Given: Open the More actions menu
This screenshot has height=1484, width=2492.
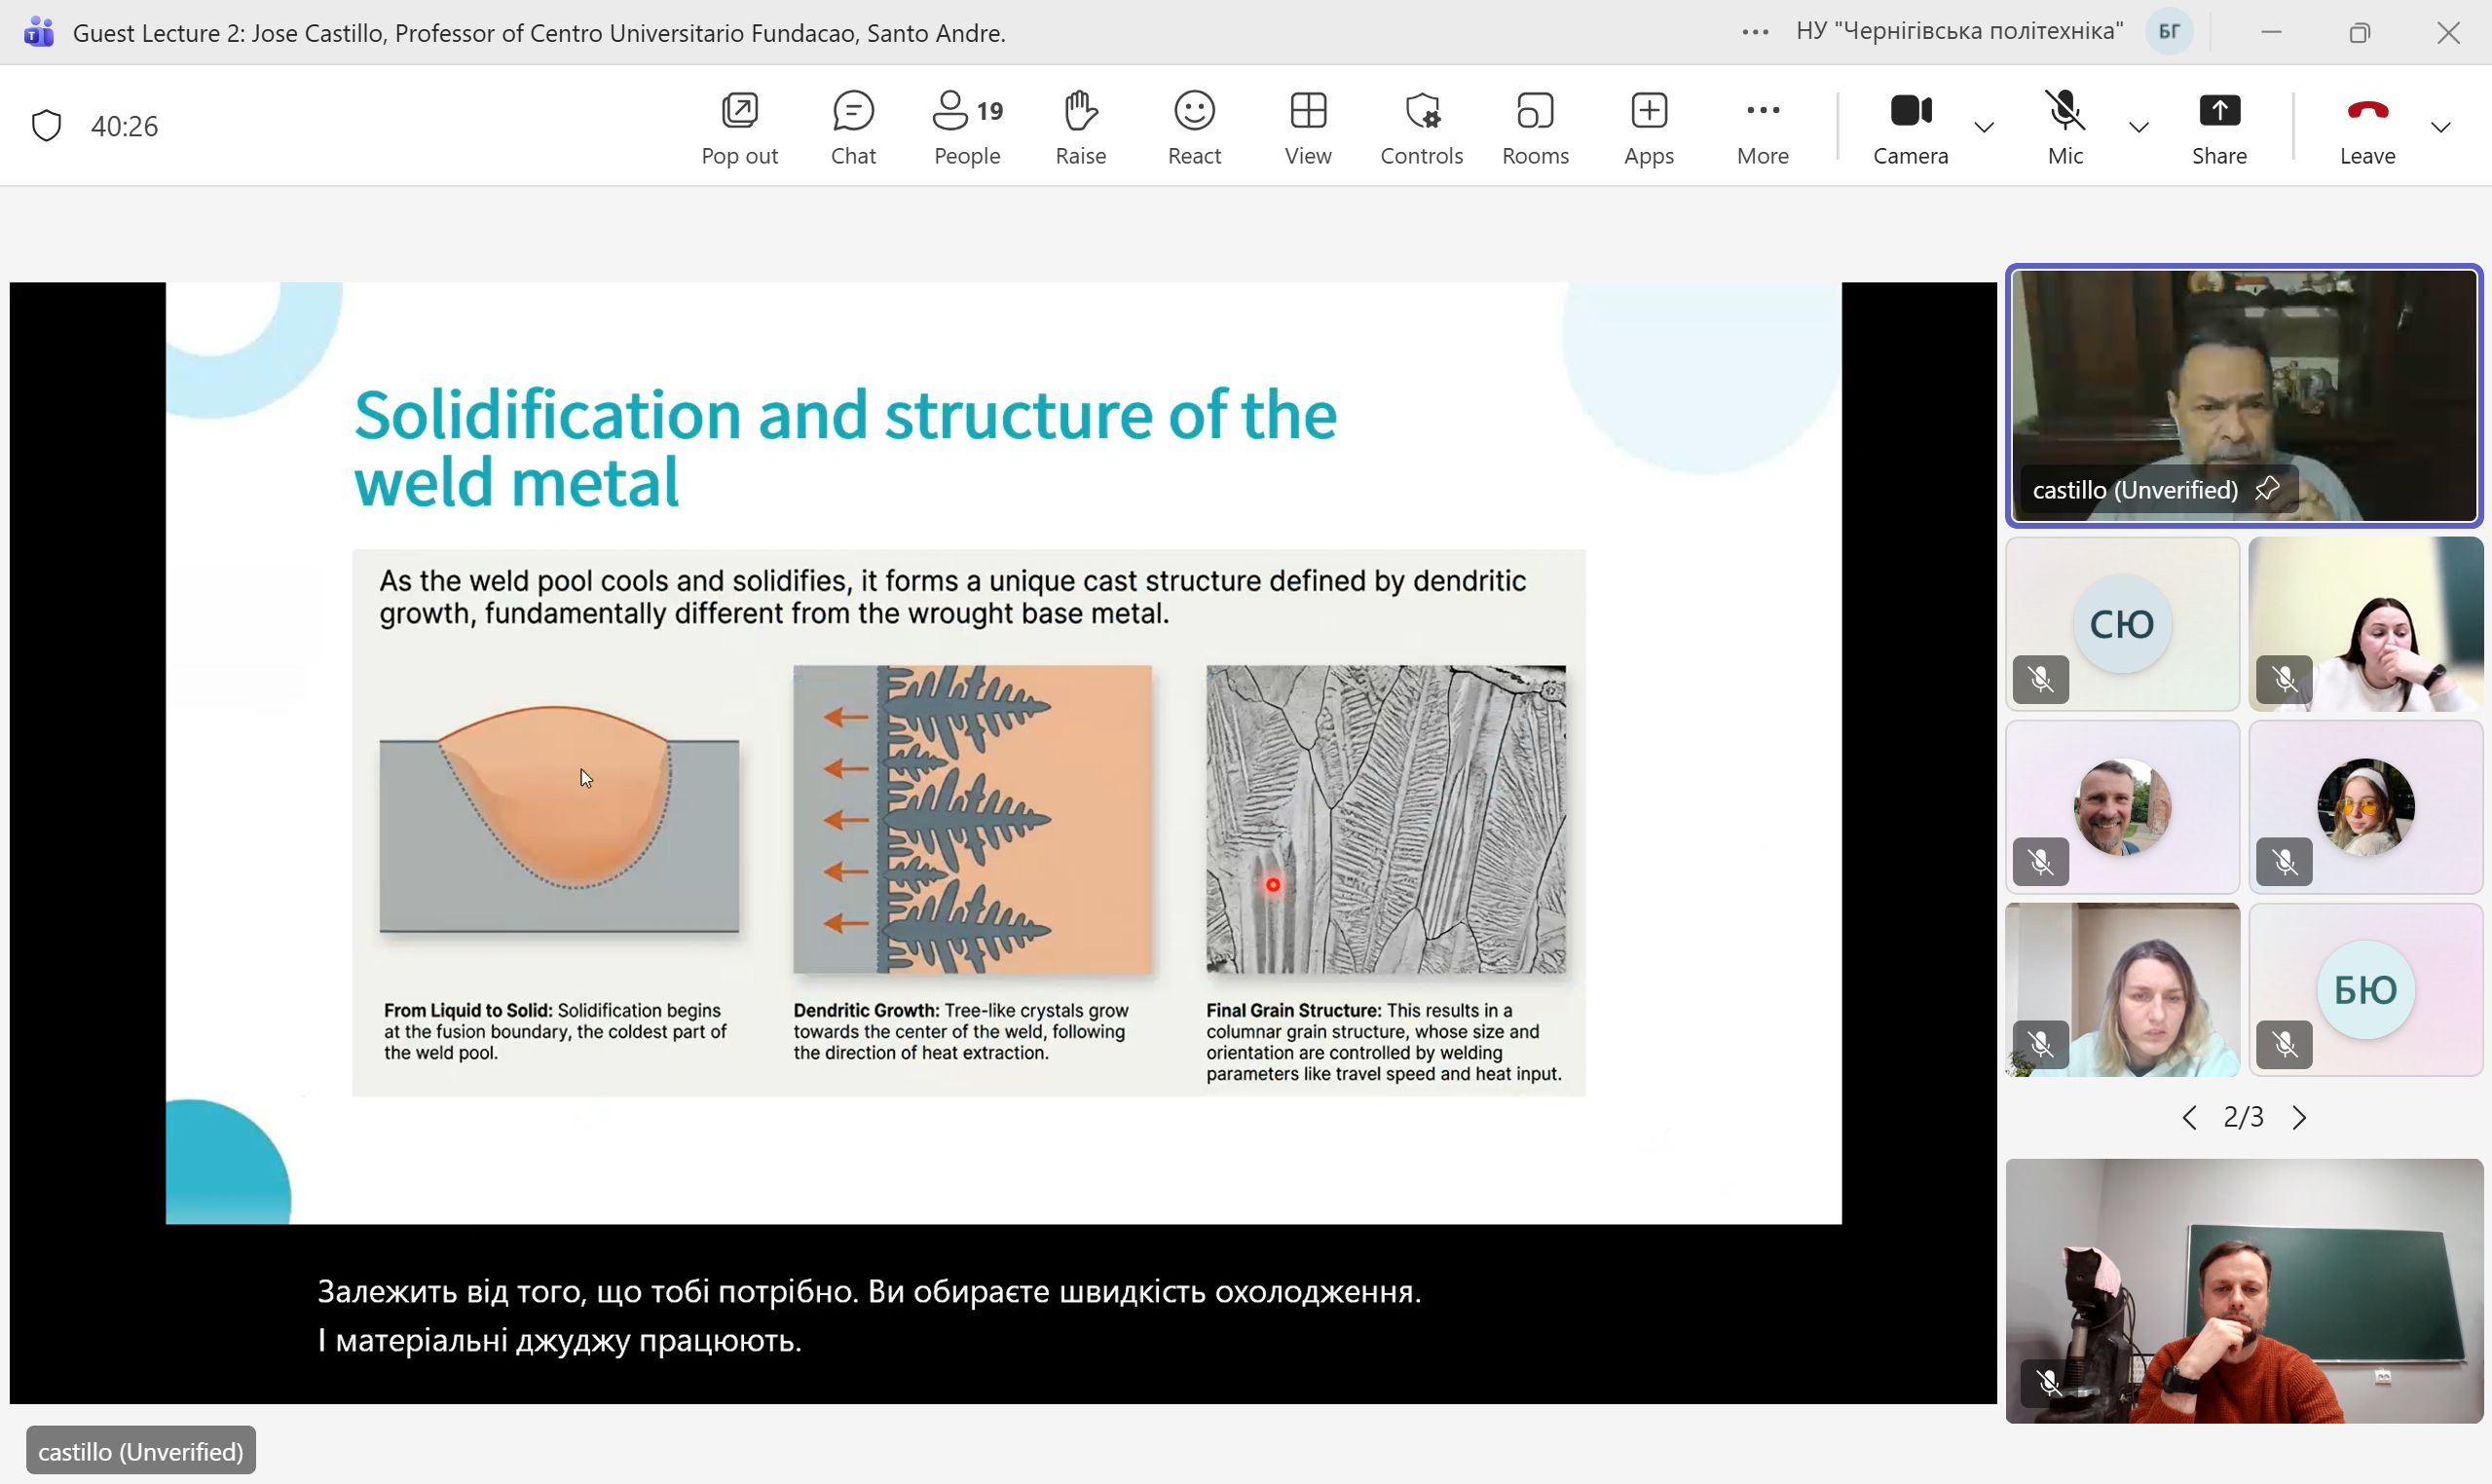Looking at the screenshot, I should click(x=1762, y=127).
